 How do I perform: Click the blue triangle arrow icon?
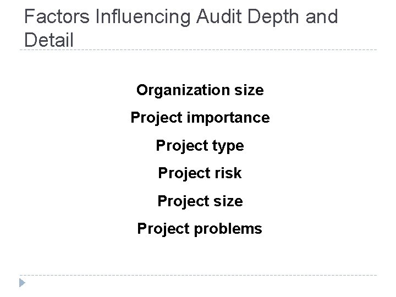[x=22, y=283]
